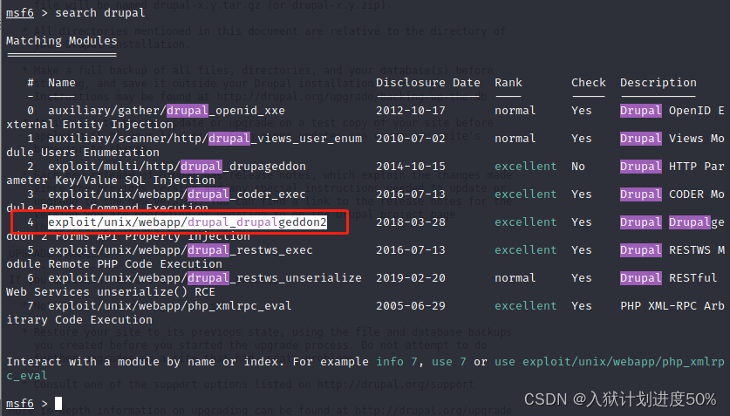Click the 'Check' column header
This screenshot has width=730, height=416.
point(589,83)
